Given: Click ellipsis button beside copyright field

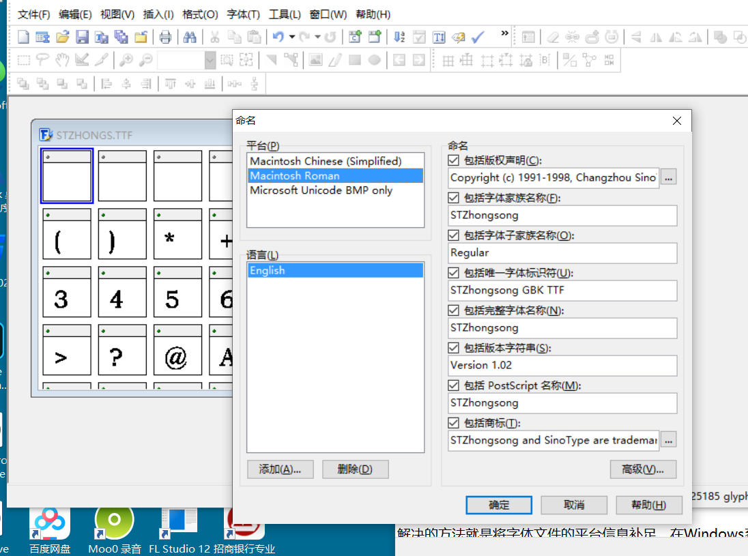Looking at the screenshot, I should [668, 177].
